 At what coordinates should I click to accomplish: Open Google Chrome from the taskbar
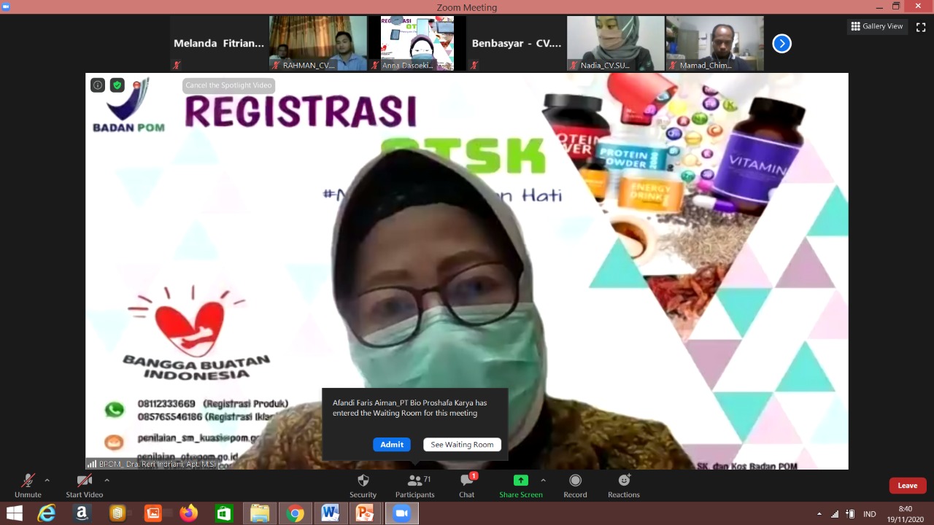[x=295, y=513]
